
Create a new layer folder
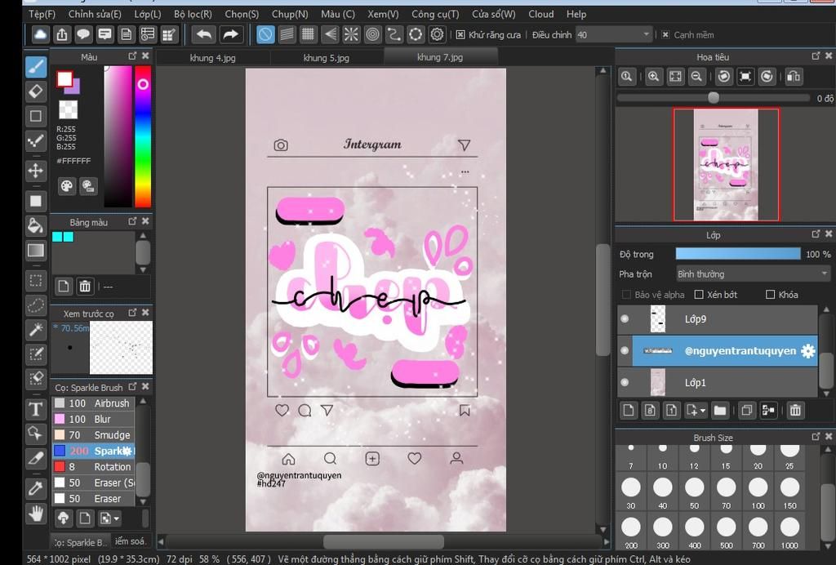(x=720, y=411)
